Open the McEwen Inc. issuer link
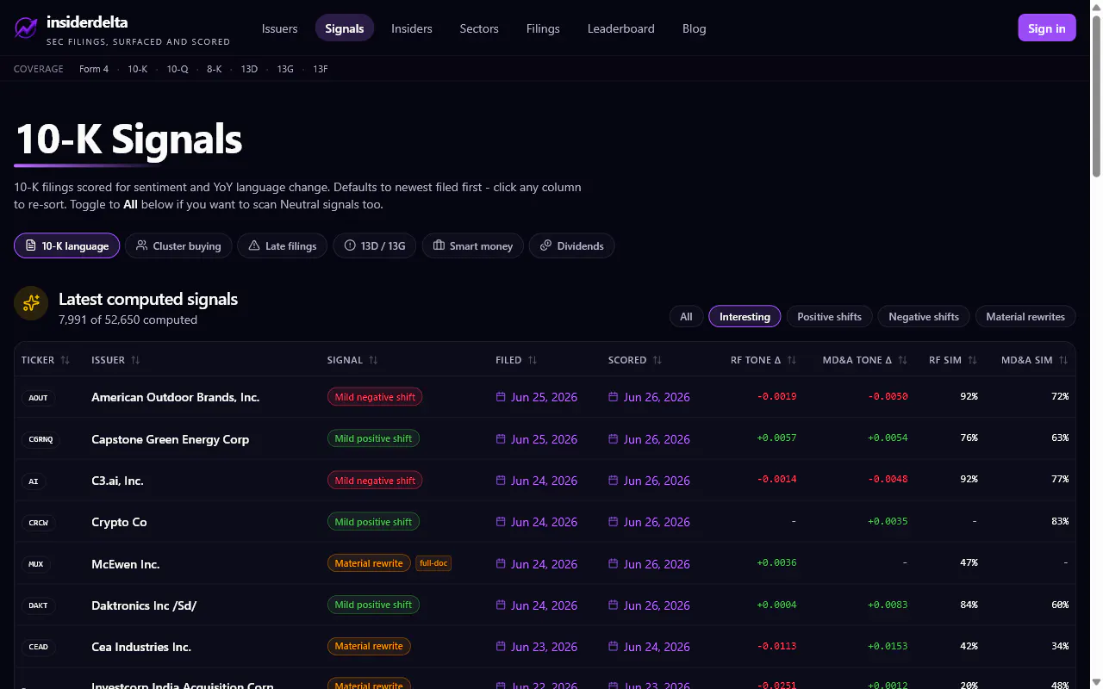Screen dimensions: 1103x689 click(x=126, y=564)
